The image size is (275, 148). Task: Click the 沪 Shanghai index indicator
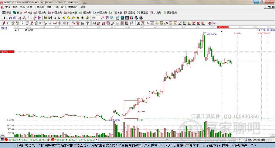6,140
